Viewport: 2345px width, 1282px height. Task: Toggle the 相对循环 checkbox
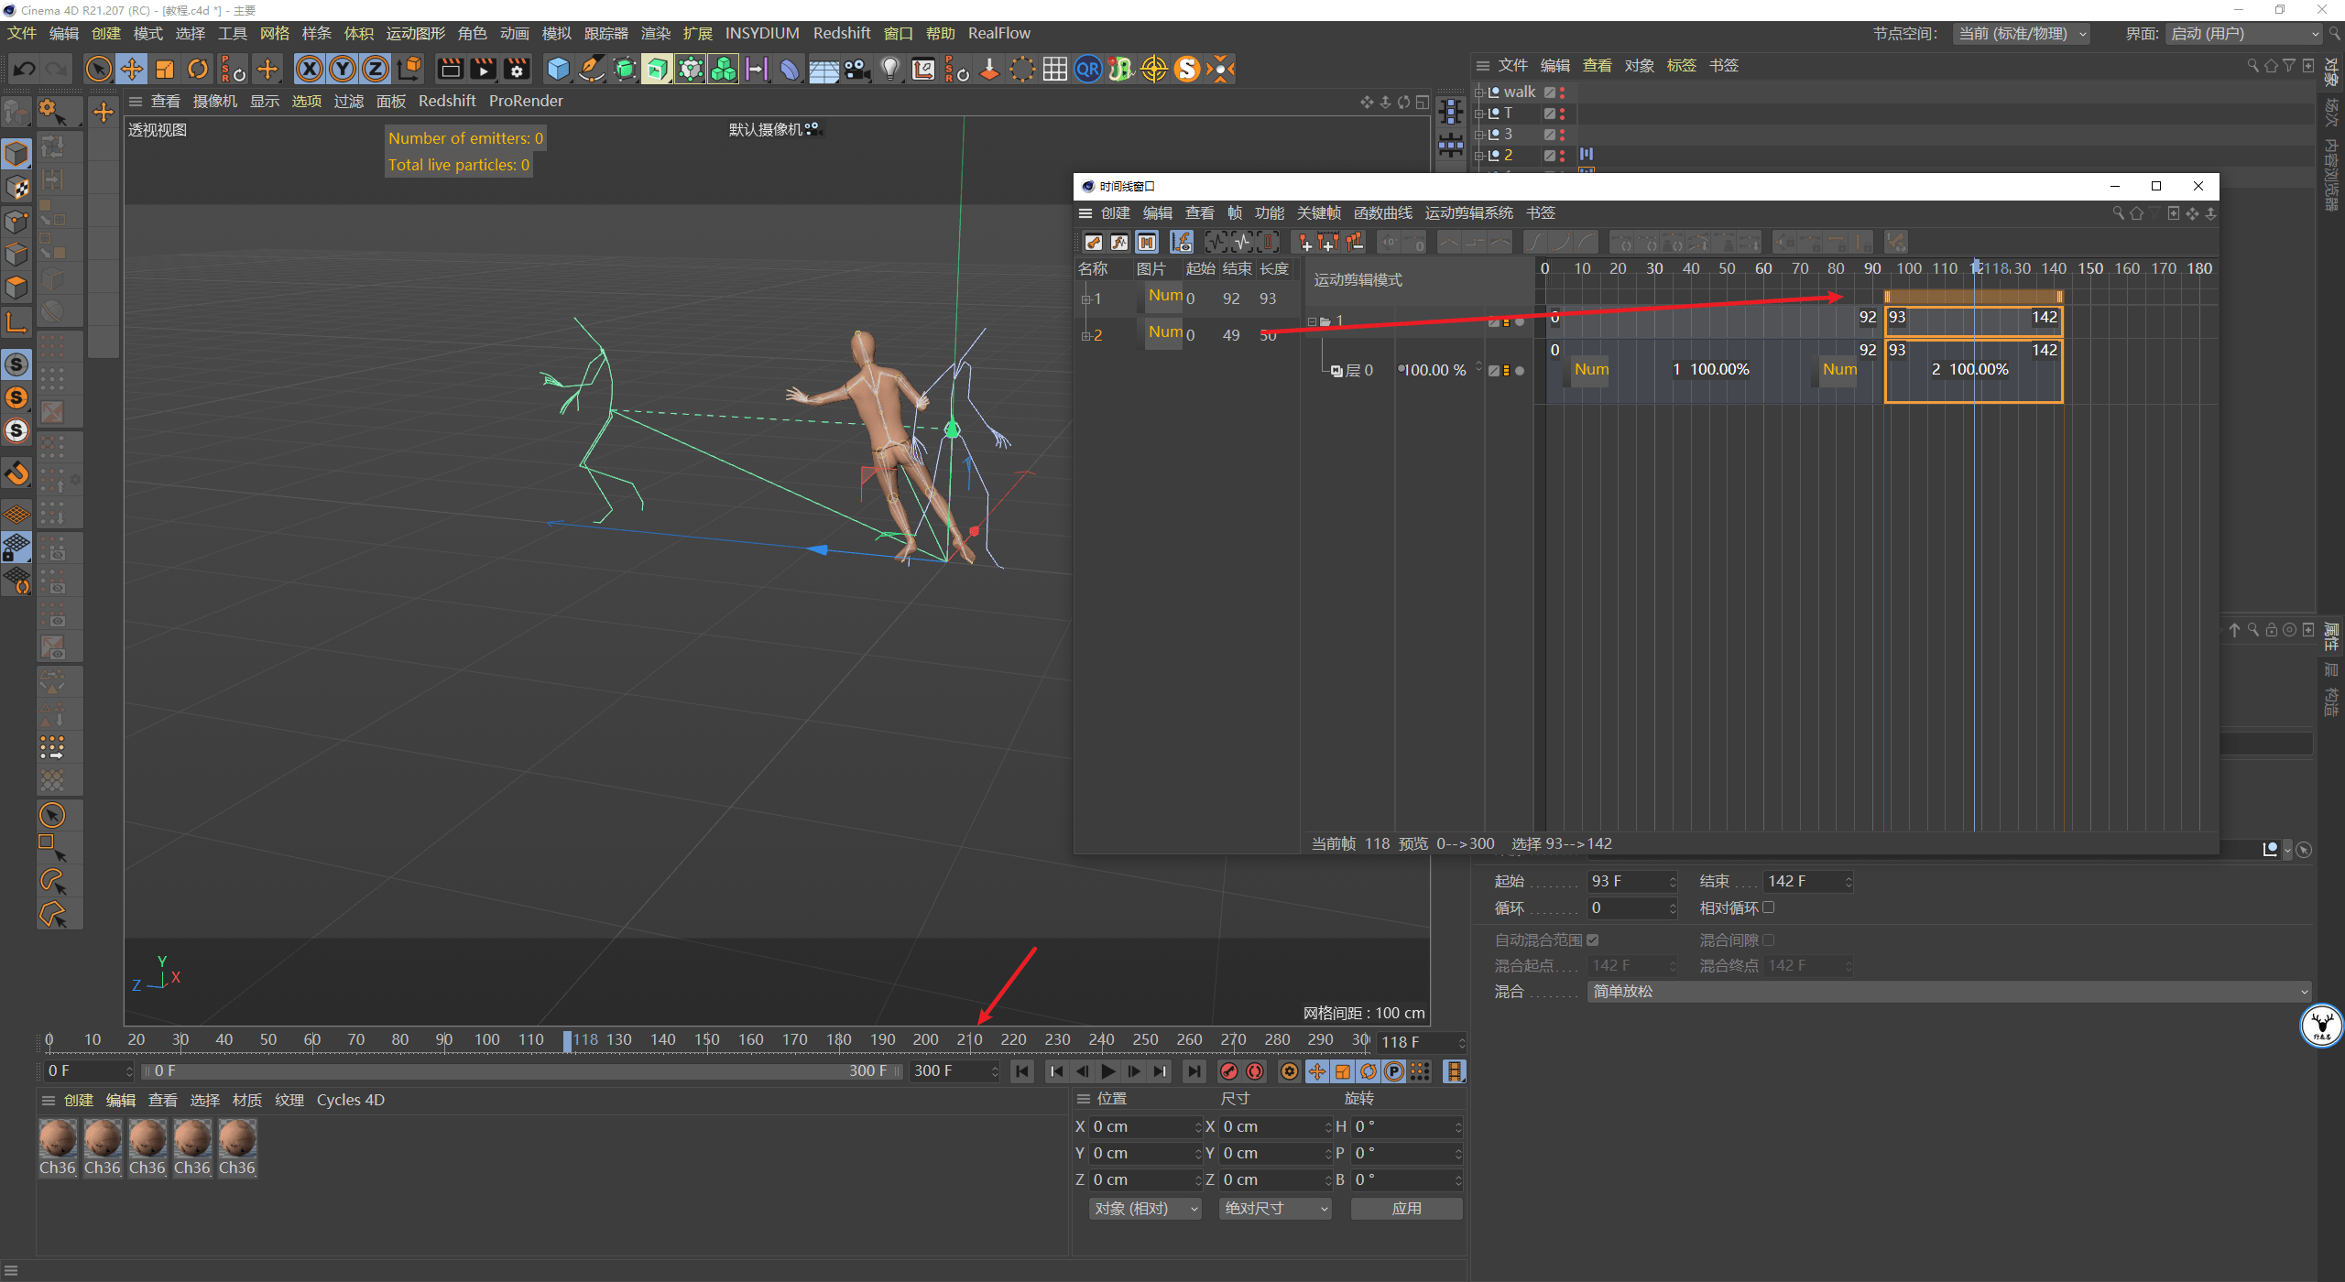coord(1769,907)
